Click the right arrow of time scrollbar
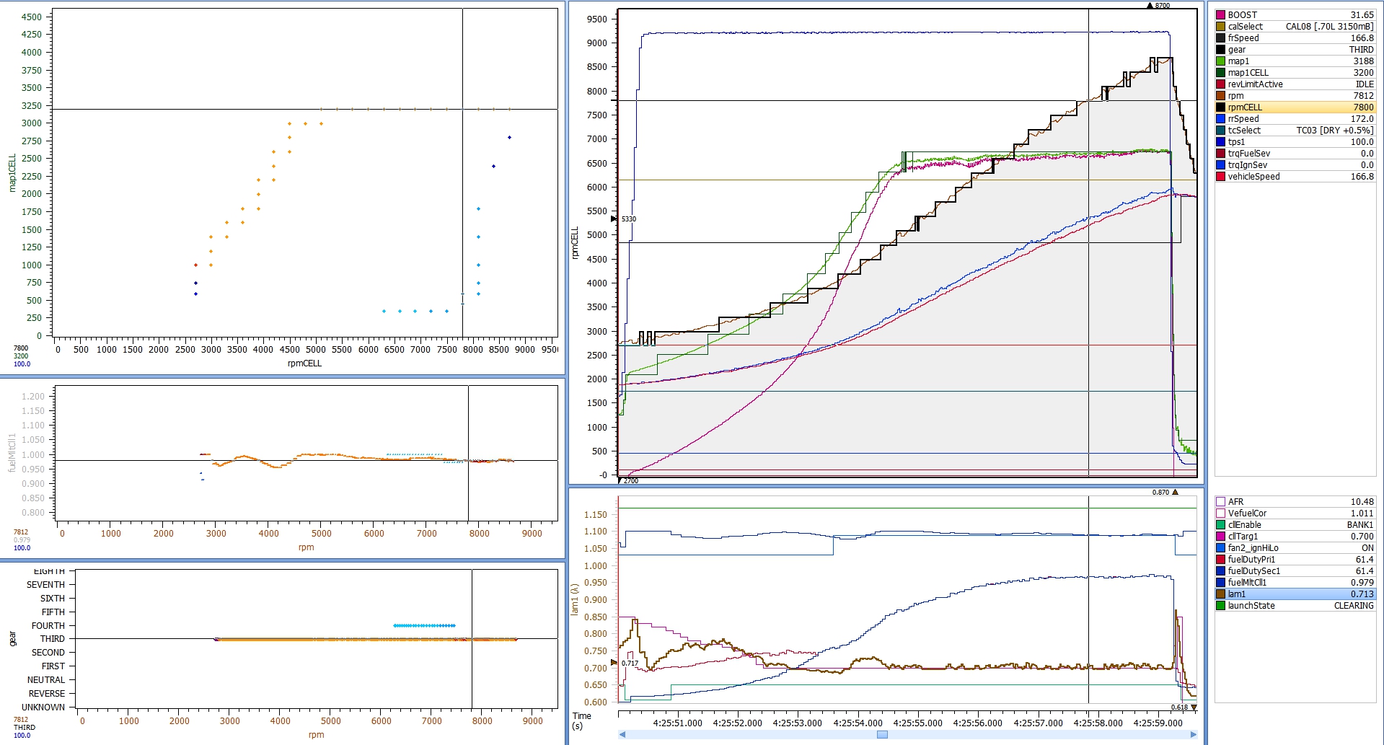 click(x=1194, y=735)
